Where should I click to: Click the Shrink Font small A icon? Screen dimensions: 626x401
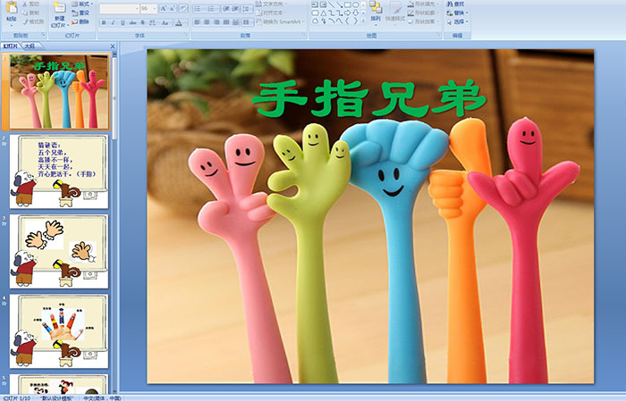(173, 8)
